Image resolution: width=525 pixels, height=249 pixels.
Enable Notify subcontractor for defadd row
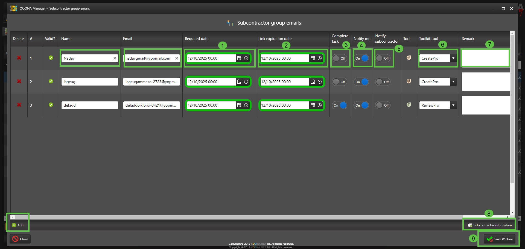pos(383,105)
